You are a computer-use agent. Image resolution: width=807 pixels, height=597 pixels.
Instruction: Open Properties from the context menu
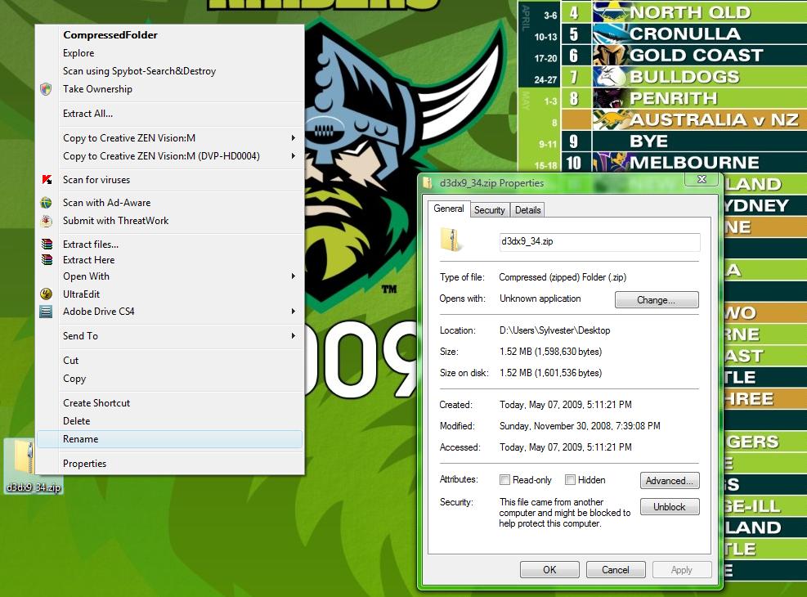pos(169,464)
